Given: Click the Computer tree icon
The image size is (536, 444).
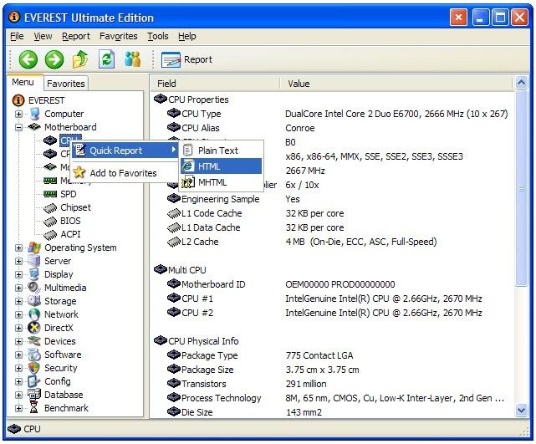Looking at the screenshot, I should click(x=34, y=114).
